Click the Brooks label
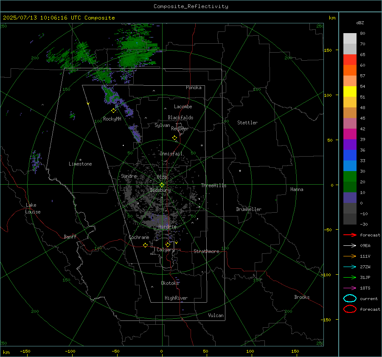This screenshot has height=357, width=382. (x=302, y=297)
